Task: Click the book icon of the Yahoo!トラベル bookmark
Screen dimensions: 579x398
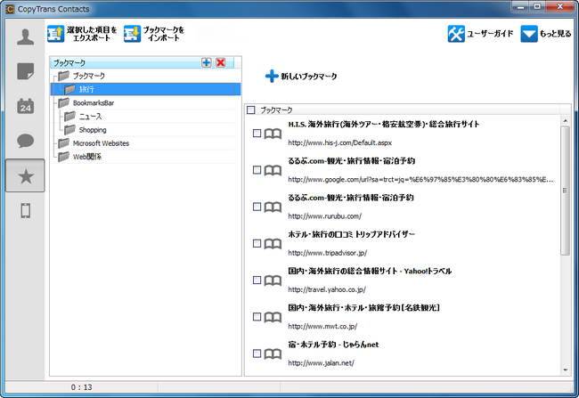Action: coord(273,280)
